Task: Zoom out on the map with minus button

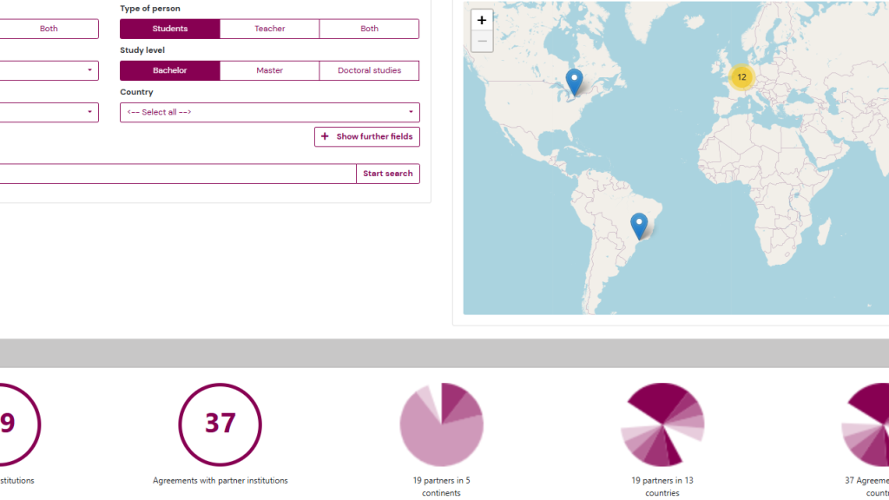Action: coord(481,41)
